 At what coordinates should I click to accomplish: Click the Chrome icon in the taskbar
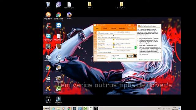69,108
